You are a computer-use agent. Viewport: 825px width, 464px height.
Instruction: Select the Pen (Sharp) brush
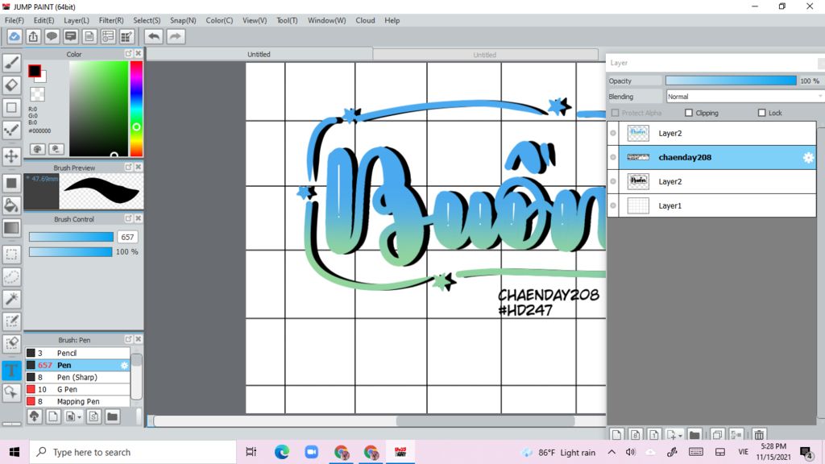coord(77,377)
